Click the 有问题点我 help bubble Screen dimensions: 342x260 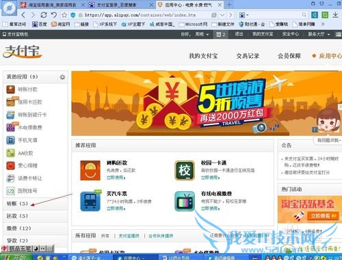328,141
